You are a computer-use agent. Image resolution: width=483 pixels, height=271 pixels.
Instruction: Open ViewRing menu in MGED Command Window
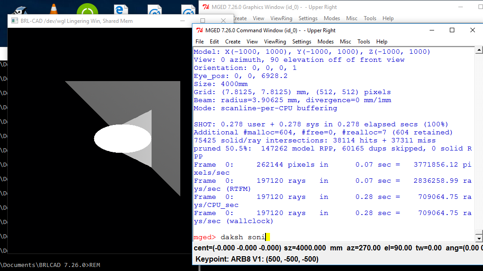coord(275,42)
